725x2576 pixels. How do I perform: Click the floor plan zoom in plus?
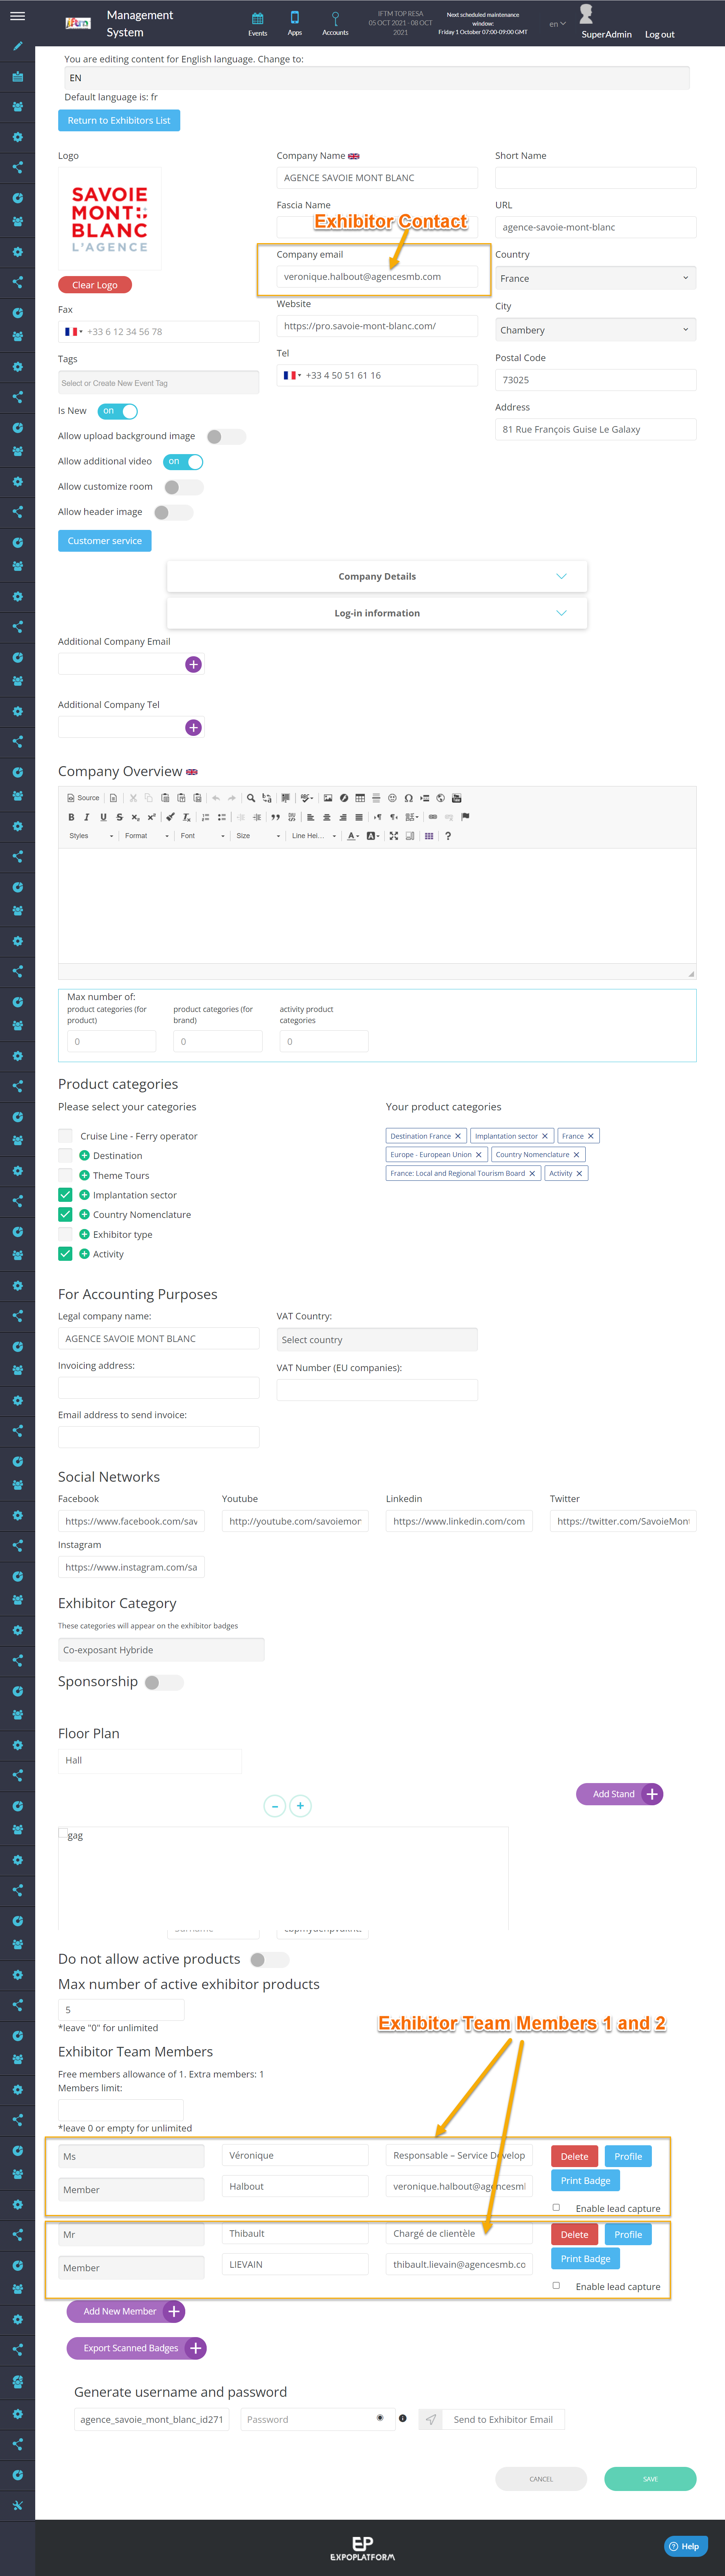click(300, 1806)
